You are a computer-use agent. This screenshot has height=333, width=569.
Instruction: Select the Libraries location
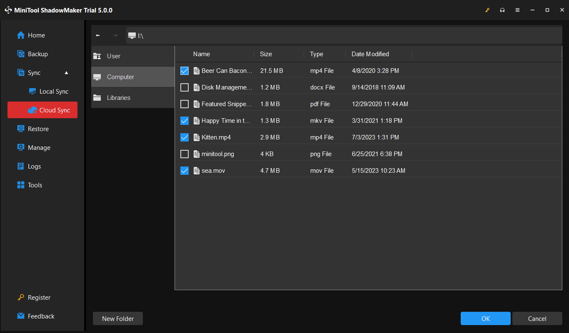click(133, 98)
